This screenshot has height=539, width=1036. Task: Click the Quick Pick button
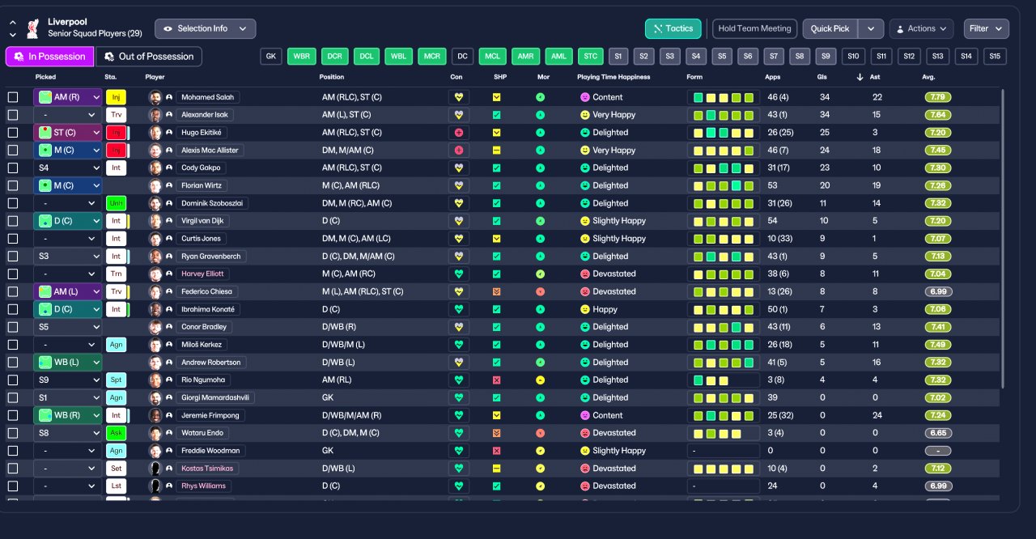[x=830, y=28]
